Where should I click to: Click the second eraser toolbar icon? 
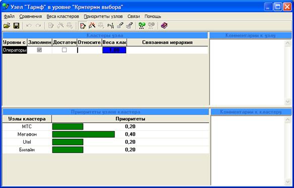click(130, 26)
